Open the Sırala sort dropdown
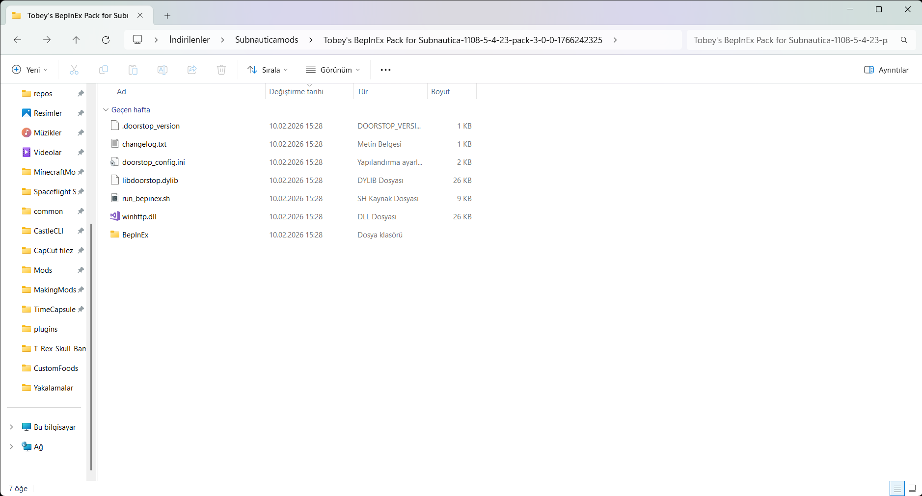922x496 pixels. 268,70
